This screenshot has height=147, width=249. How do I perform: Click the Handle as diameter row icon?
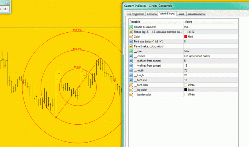coord(131,27)
